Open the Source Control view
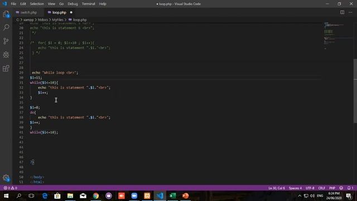Viewport: 357px width, 201px height. pos(6,41)
